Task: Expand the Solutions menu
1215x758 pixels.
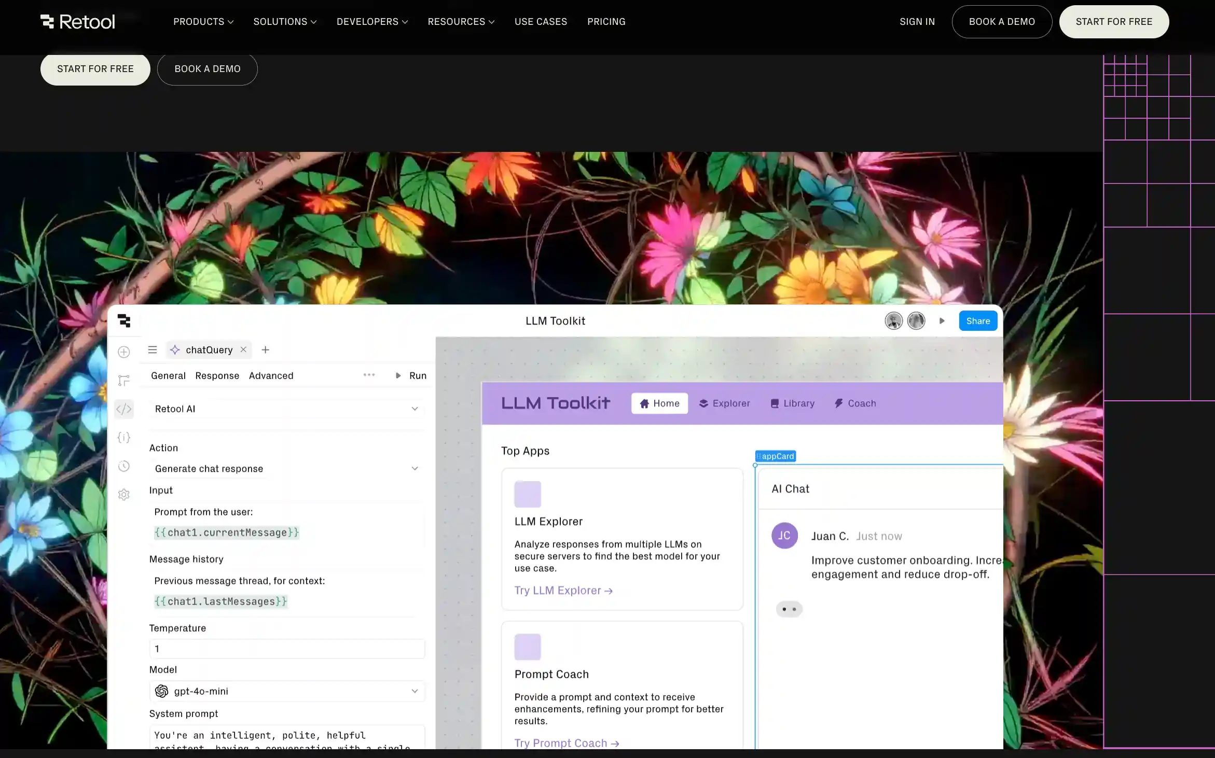Action: click(x=285, y=22)
